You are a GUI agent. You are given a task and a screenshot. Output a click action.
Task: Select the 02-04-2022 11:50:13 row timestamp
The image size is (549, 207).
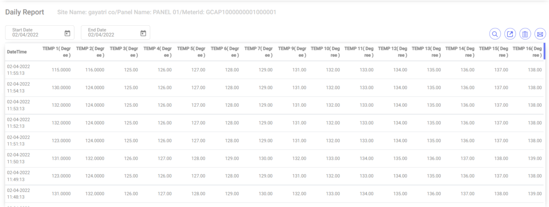(18, 158)
